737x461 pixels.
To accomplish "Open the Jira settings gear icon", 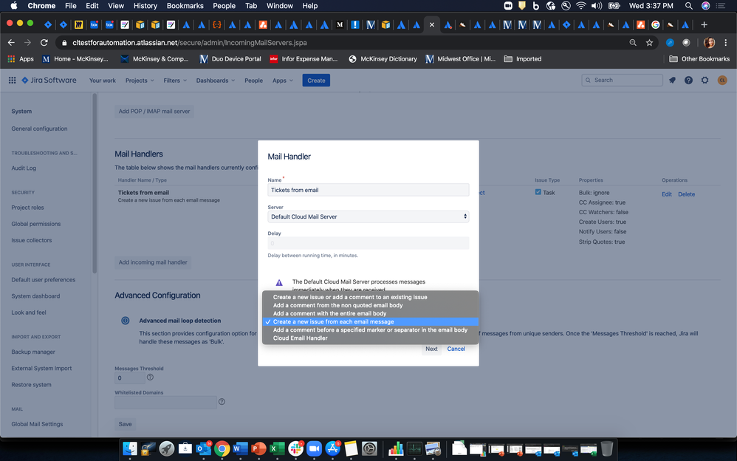I will 705,81.
